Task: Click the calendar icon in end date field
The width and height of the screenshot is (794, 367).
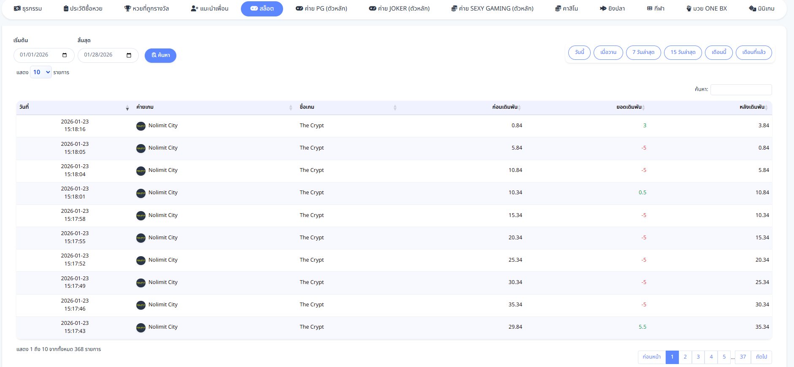Action: [129, 55]
